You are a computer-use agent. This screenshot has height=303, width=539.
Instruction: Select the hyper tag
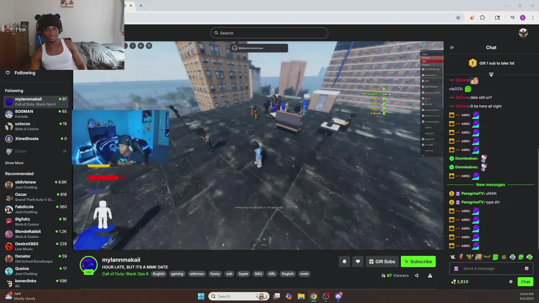pos(243,274)
